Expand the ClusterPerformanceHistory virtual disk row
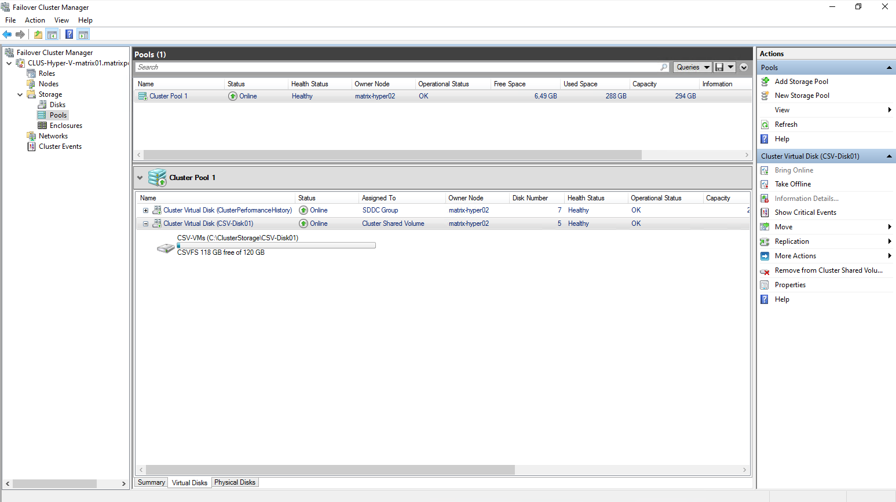Image resolution: width=896 pixels, height=502 pixels. point(145,211)
